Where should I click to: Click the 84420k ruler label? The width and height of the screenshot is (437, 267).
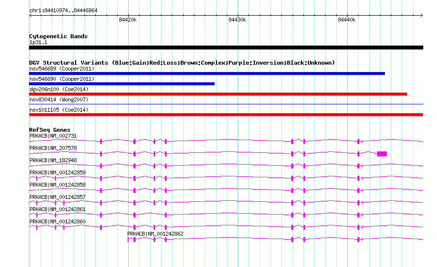(x=128, y=20)
